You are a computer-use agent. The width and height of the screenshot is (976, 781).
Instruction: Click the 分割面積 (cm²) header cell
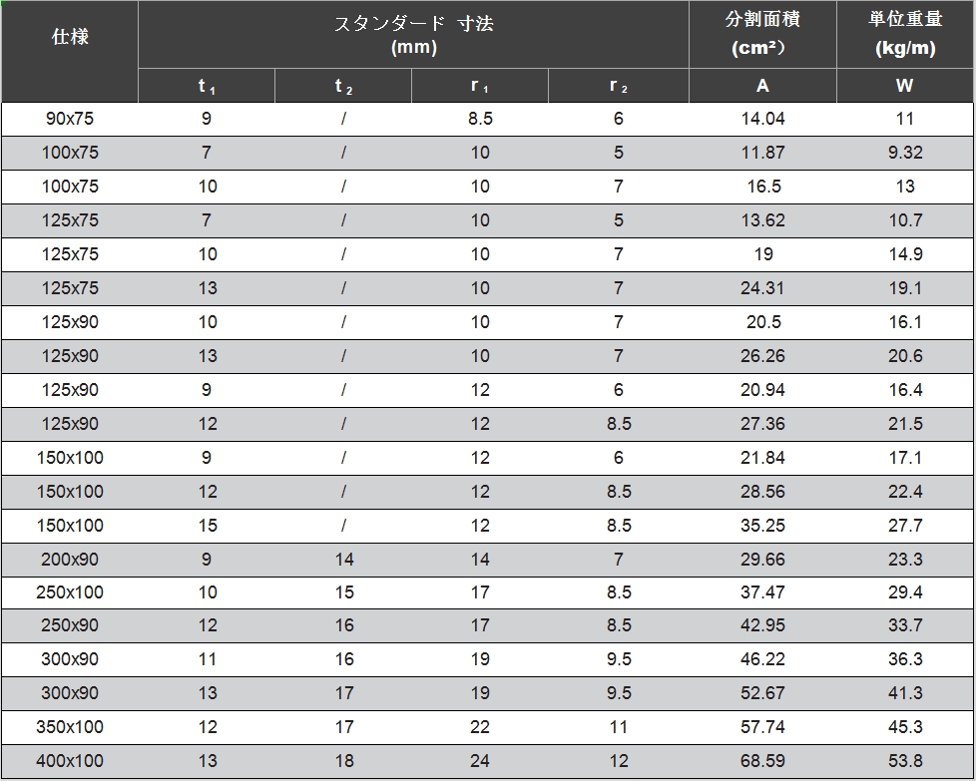click(x=762, y=35)
